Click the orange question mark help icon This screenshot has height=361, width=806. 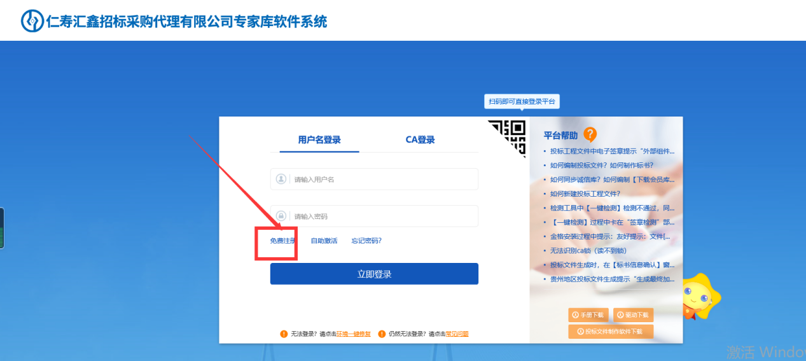coord(590,134)
